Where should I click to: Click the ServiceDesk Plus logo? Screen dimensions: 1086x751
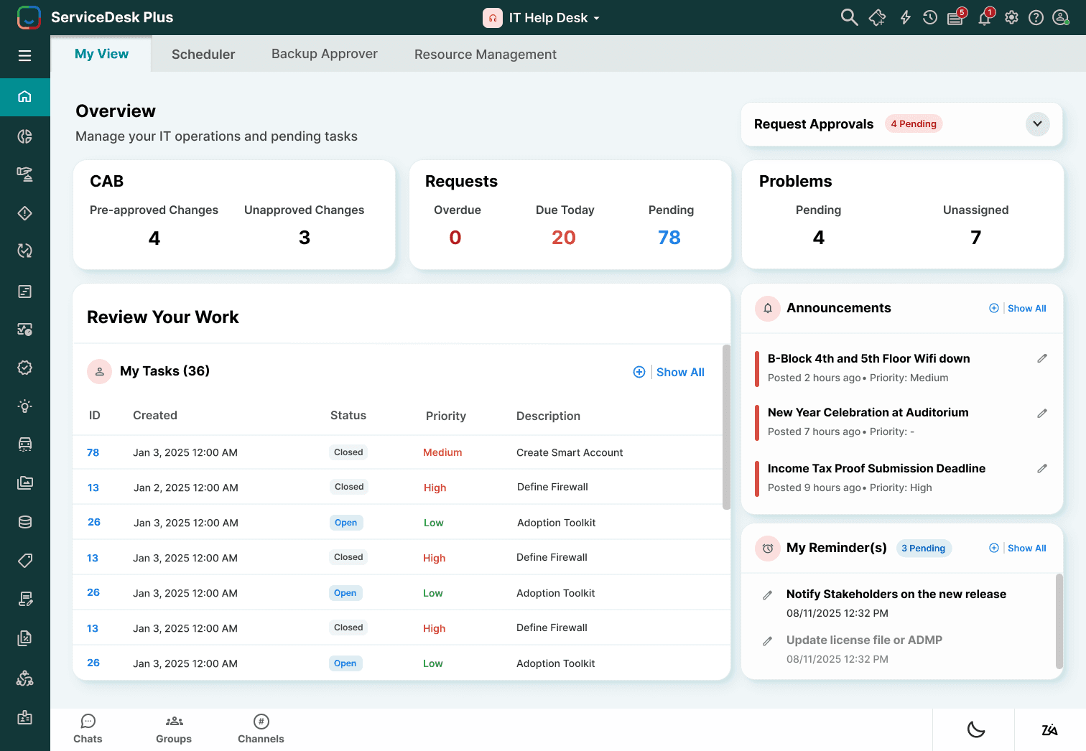click(x=29, y=17)
